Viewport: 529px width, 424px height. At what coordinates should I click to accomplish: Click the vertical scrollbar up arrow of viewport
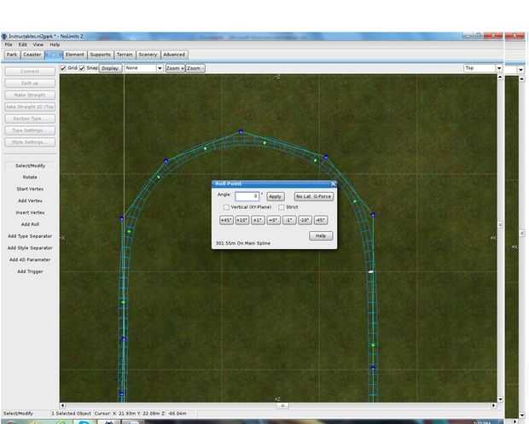[500, 78]
